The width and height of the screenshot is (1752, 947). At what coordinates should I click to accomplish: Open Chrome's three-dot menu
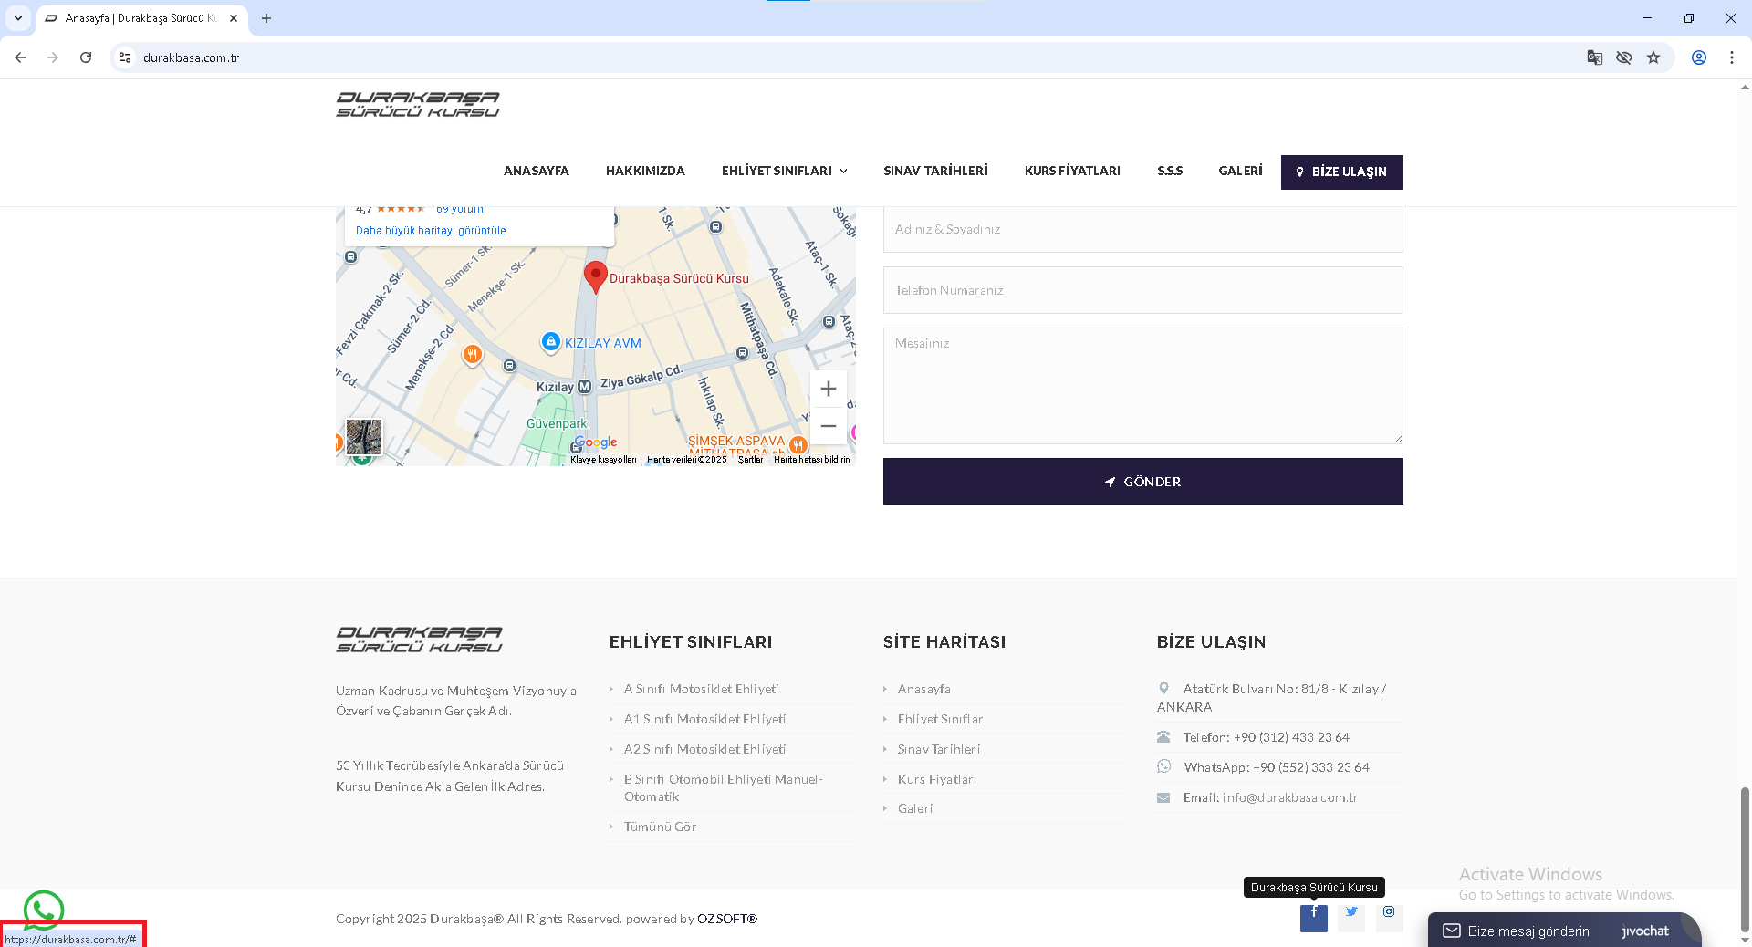[x=1731, y=57]
